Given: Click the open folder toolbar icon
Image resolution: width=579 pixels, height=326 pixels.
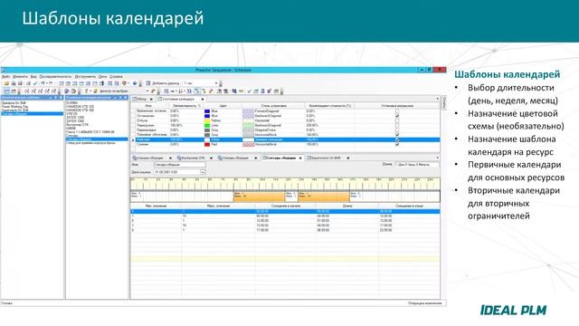Looking at the screenshot, I should click(x=6, y=83).
